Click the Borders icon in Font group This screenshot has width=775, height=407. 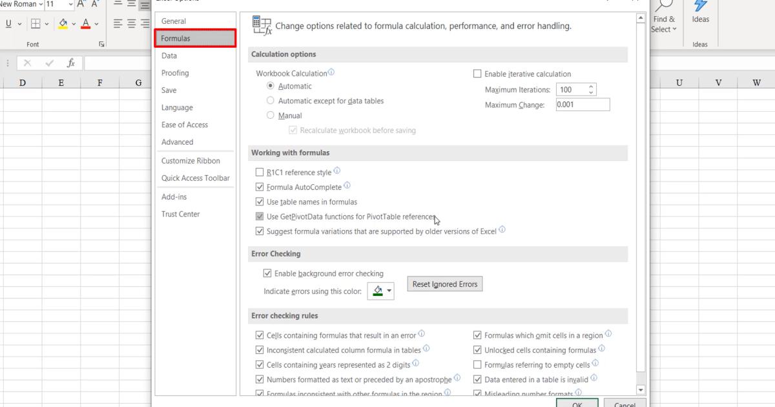click(36, 24)
